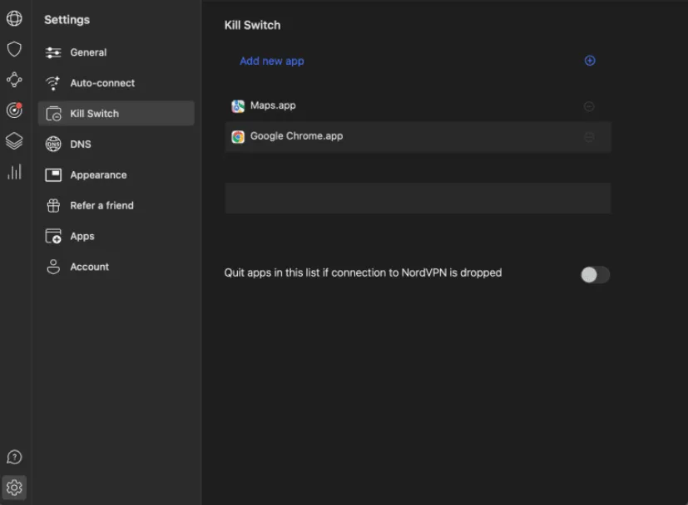Image resolution: width=688 pixels, height=505 pixels.
Task: Open the Meshnet nodes icon
Action: (x=14, y=80)
